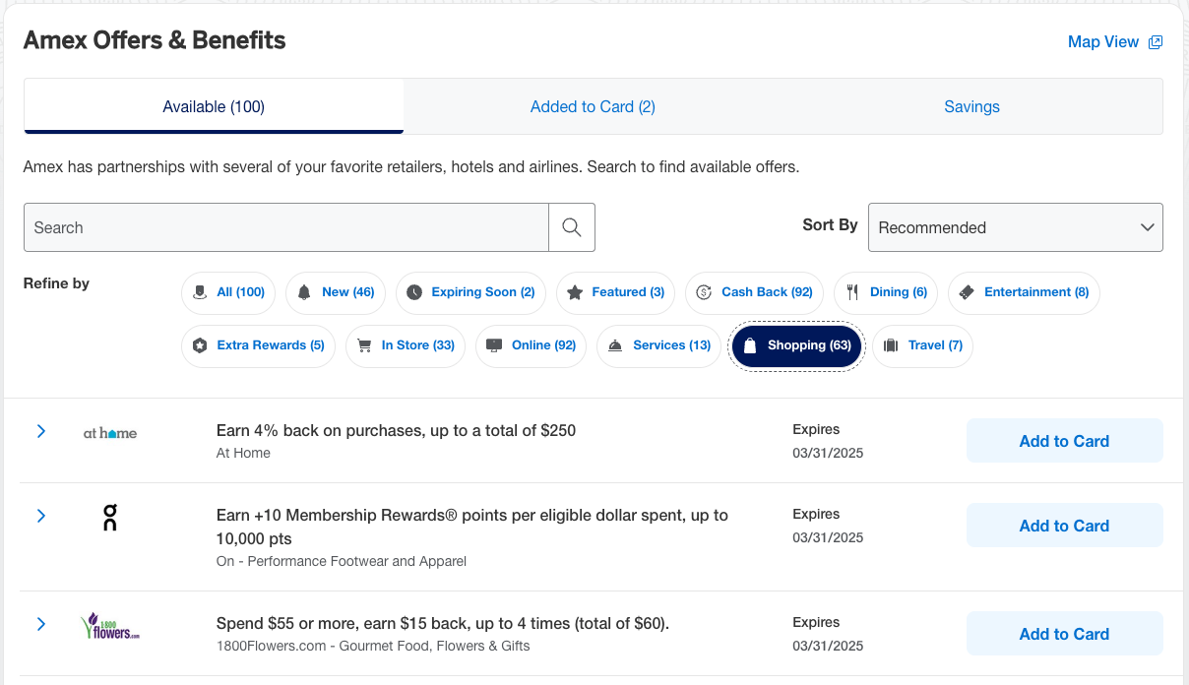Click the Map View link

[1102, 42]
